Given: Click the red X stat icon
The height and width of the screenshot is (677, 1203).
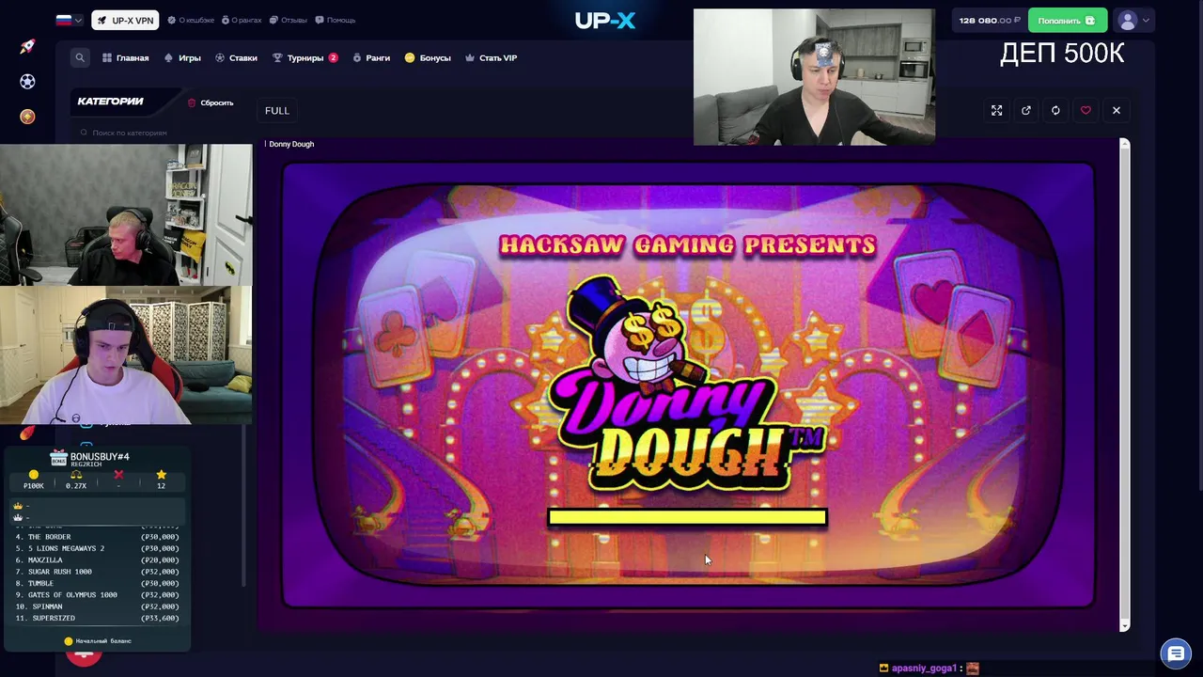Looking at the screenshot, I should (118, 475).
